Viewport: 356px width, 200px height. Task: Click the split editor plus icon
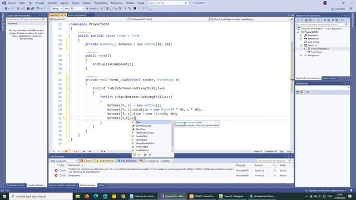click(291, 19)
